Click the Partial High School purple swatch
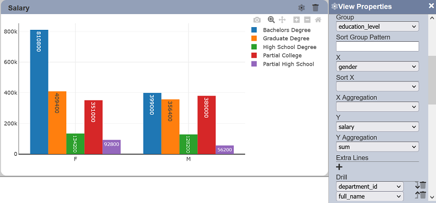 click(x=254, y=64)
